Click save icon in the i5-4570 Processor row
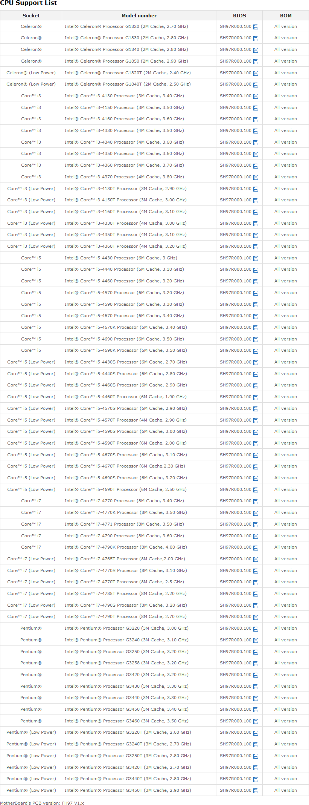Image resolution: width=309 pixels, height=805 pixels. pyautogui.click(x=256, y=293)
